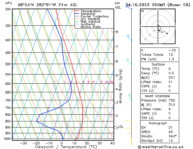Click the 1000 hPa pressure axis label
The width and height of the screenshot is (193, 149).
pyautogui.click(x=7, y=139)
